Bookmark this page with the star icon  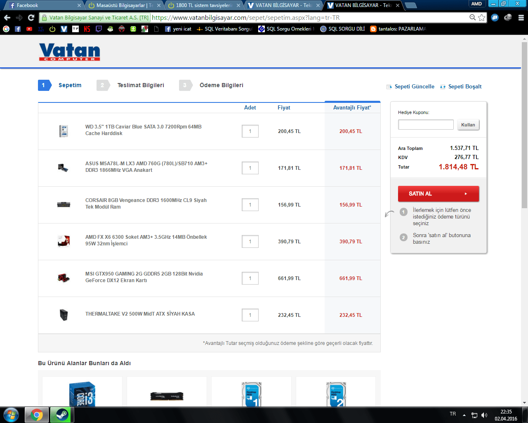coord(481,18)
